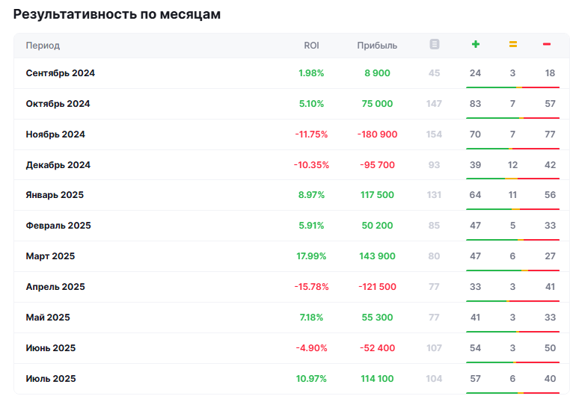Viewport: 570px width, 396px height.
Task: Open Январь 2025 results
Action: (55, 195)
